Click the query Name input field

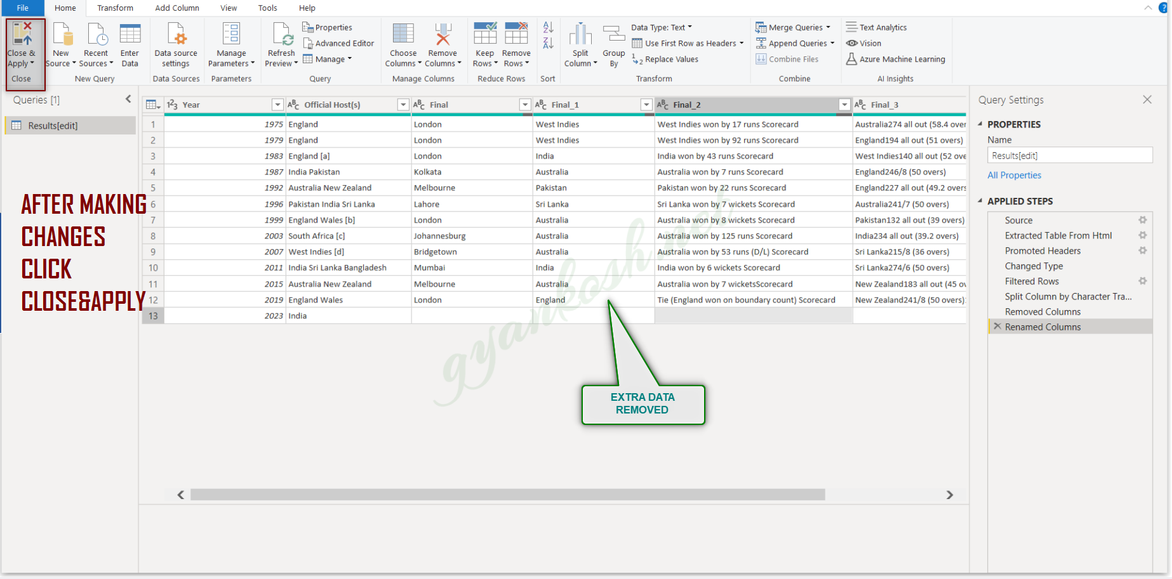pyautogui.click(x=1070, y=155)
